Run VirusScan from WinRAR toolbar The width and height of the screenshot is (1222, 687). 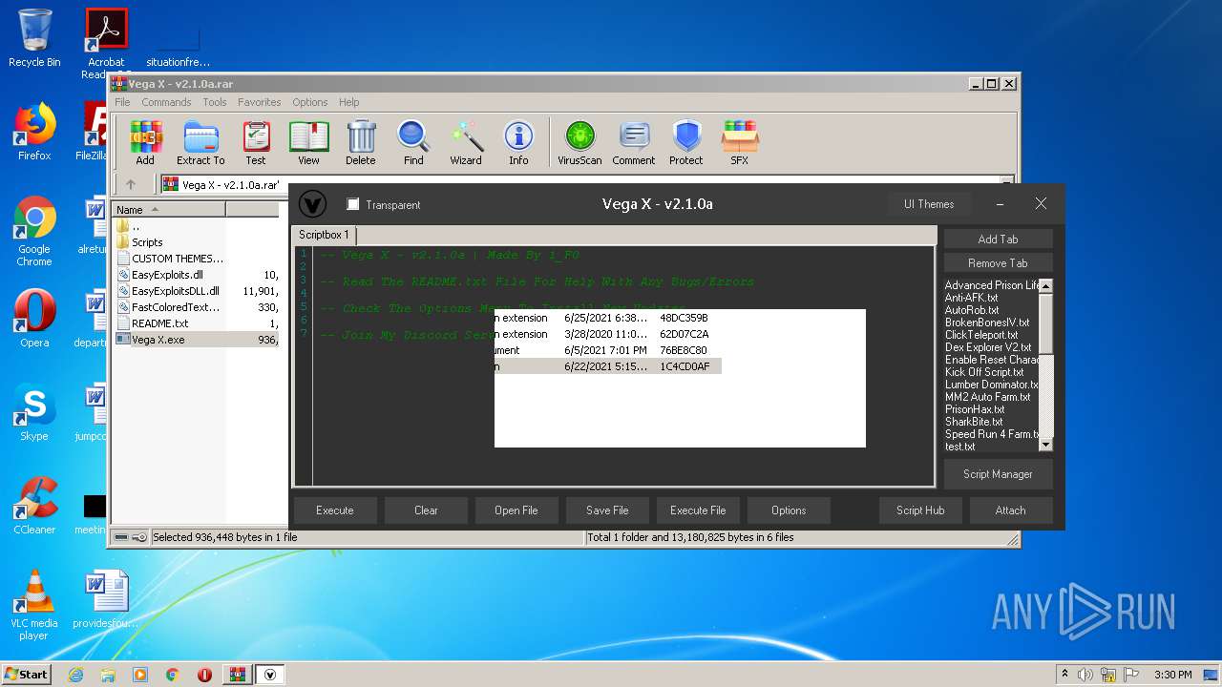pos(579,143)
